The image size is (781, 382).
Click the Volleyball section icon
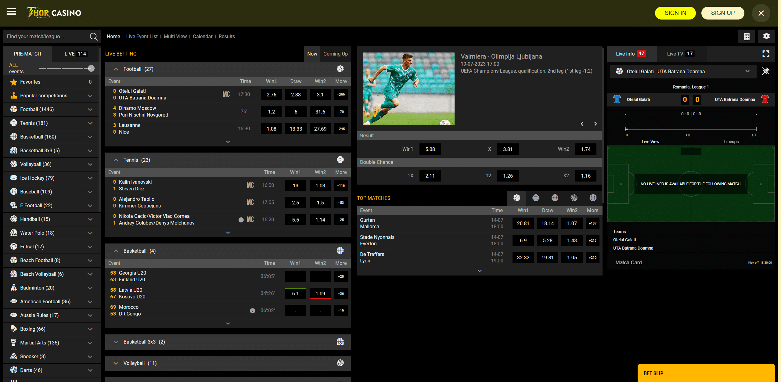tap(340, 363)
